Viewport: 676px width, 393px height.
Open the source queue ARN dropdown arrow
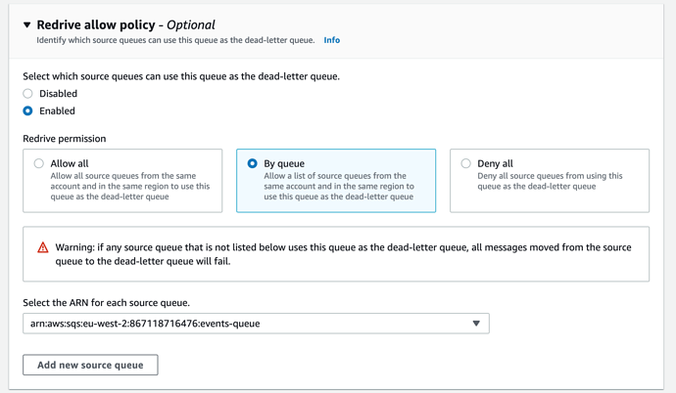[x=476, y=324]
